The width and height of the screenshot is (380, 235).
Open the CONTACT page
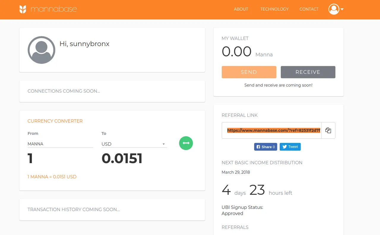click(309, 9)
